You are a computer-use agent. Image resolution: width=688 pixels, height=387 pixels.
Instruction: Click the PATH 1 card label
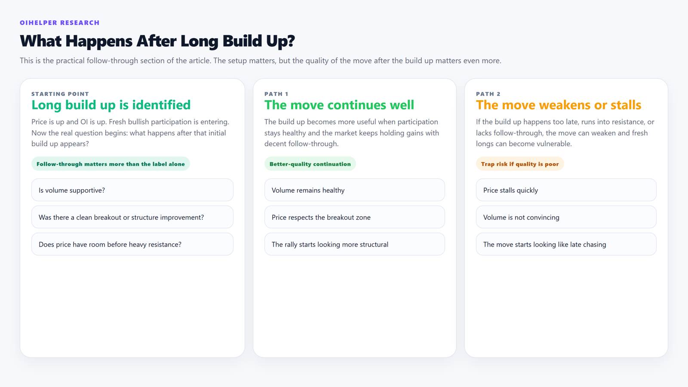click(x=276, y=94)
